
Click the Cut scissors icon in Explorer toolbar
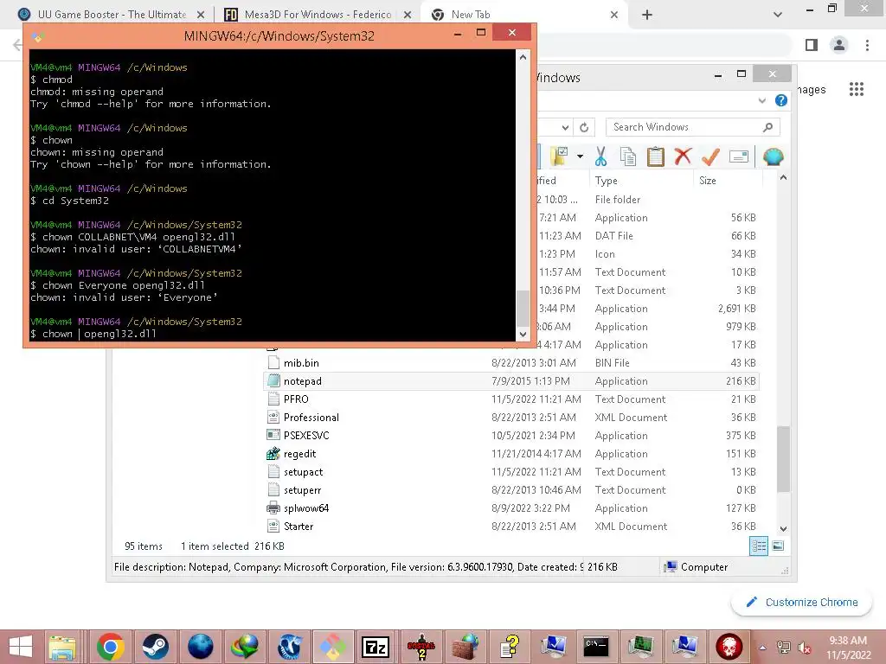[x=600, y=156]
